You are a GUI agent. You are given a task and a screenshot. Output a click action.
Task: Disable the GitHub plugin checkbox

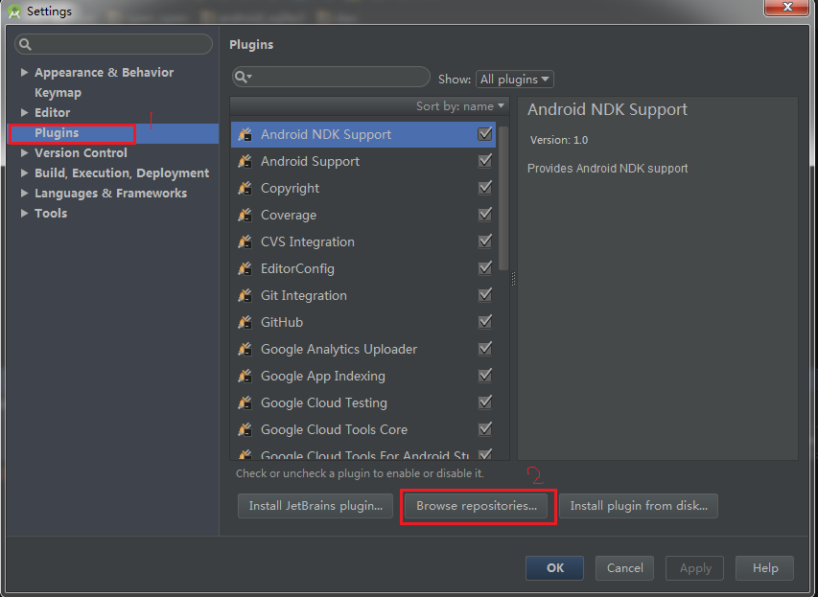[485, 322]
